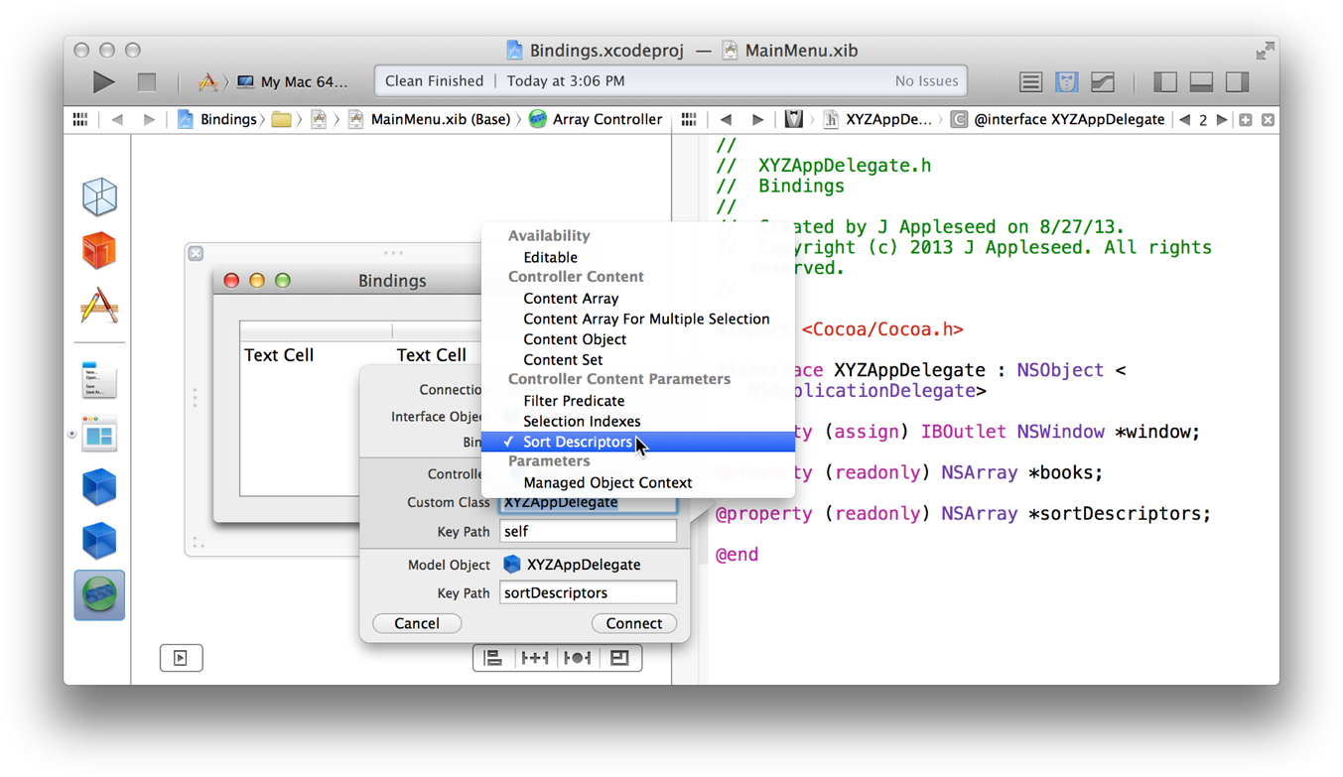Viewport: 1343px width, 777px height.
Task: Select the Main Menu object in dock
Action: click(99, 380)
